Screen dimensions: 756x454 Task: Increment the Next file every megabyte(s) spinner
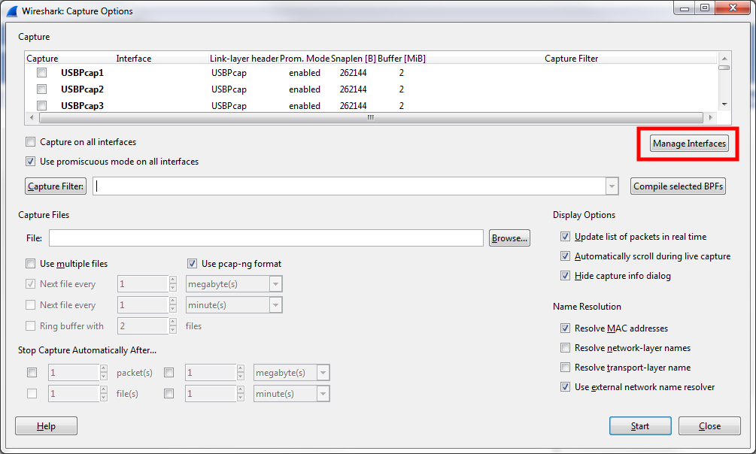173,280
